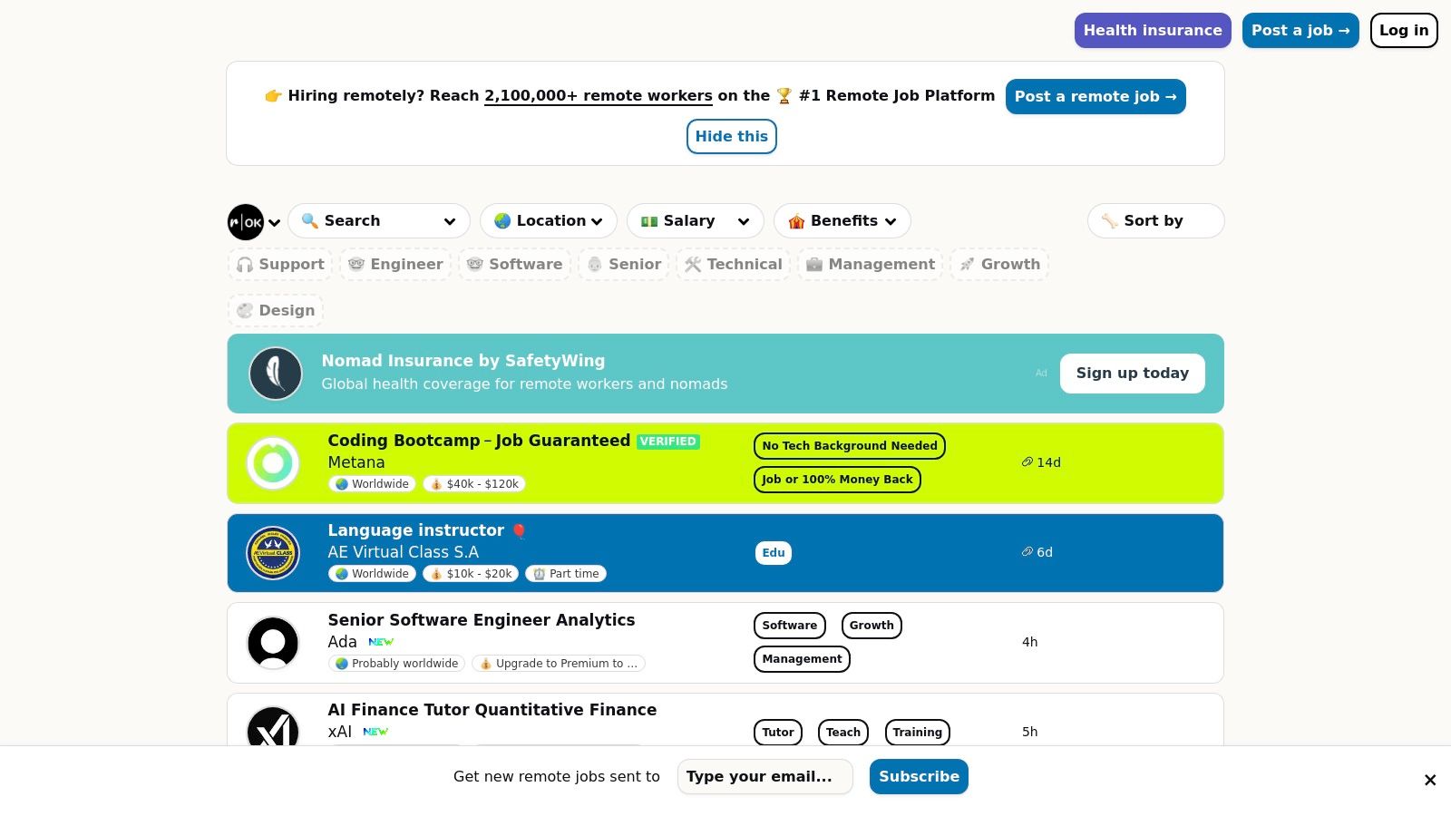
Task: Toggle the Engineer tag filter
Action: tap(395, 265)
